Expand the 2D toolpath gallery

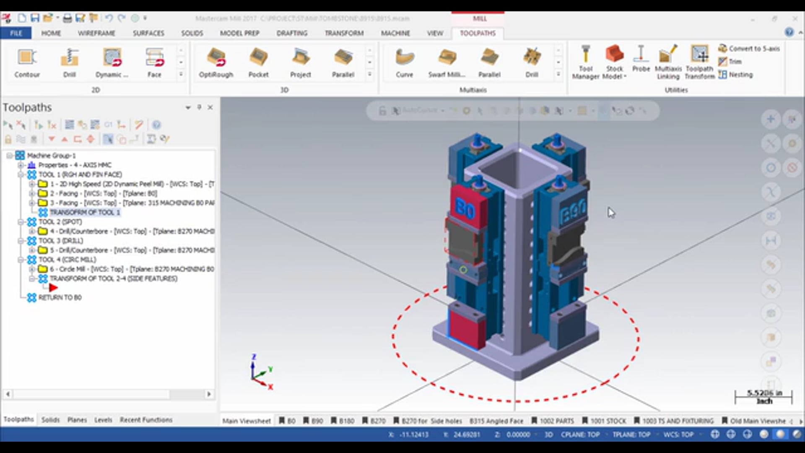coord(181,74)
